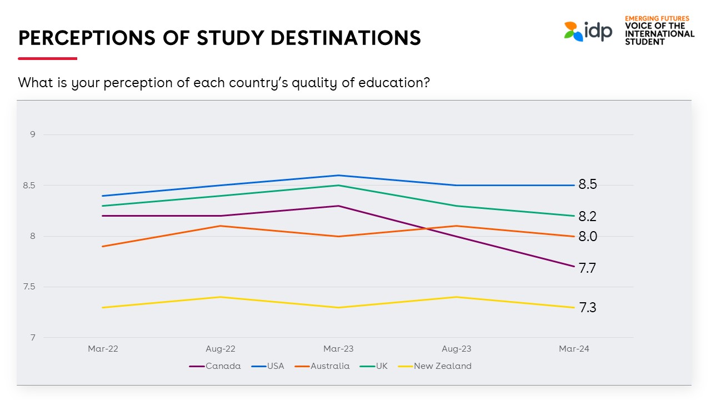This screenshot has width=711, height=400.
Task: Click the 7.7 Canada end value label
Action: [x=588, y=268]
